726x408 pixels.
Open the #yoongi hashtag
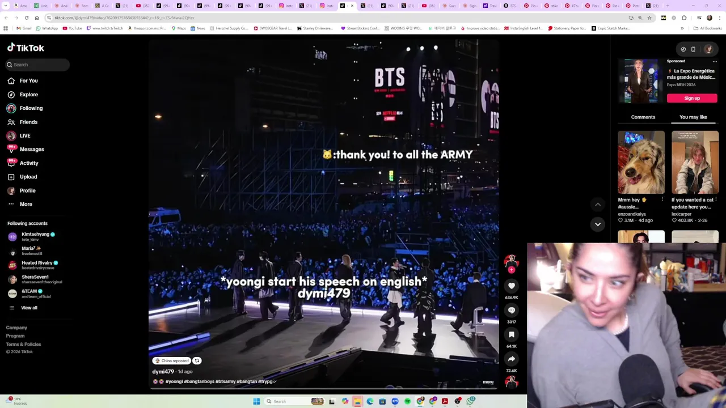(174, 382)
